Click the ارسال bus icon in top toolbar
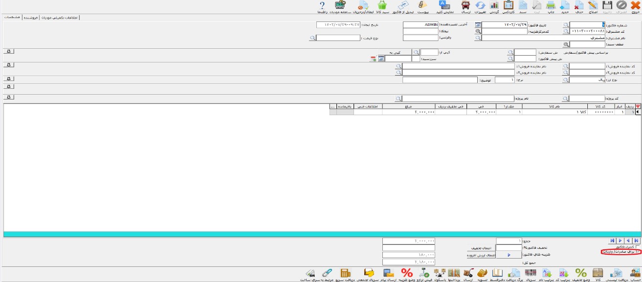 pyautogui.click(x=466, y=6)
